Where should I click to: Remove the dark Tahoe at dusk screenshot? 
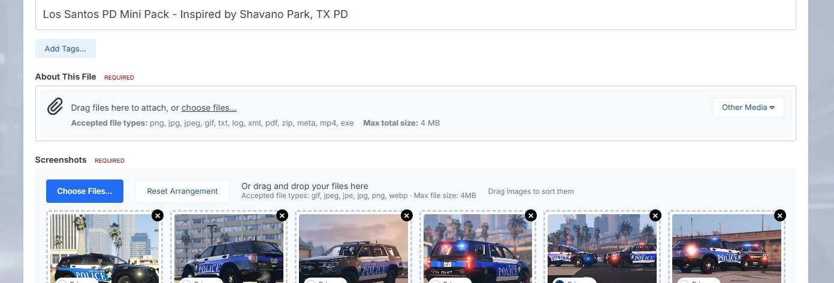(x=406, y=215)
